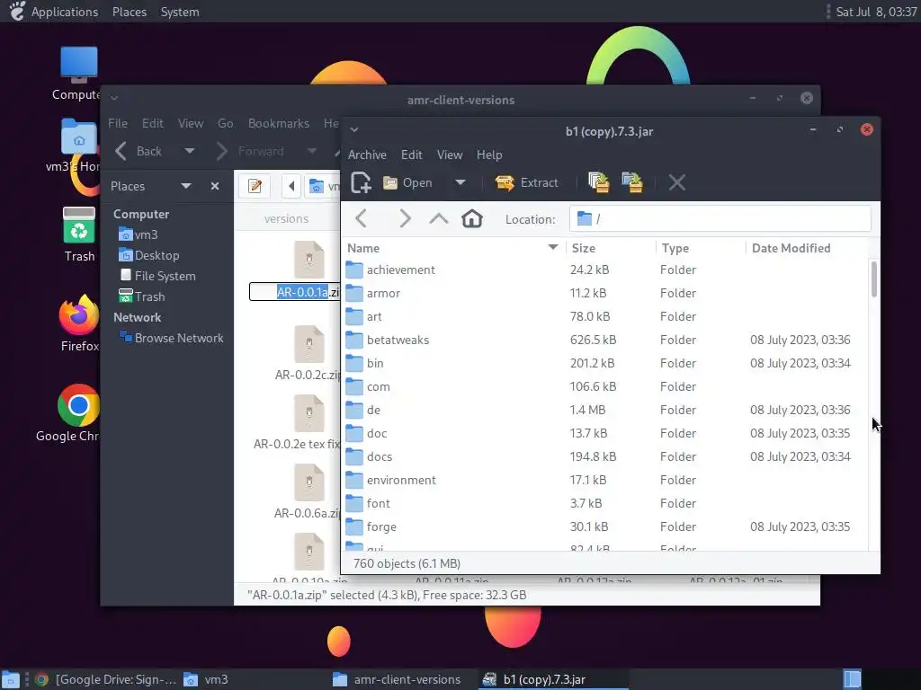Select the docs folder
This screenshot has height=690, width=921.
point(605,457)
